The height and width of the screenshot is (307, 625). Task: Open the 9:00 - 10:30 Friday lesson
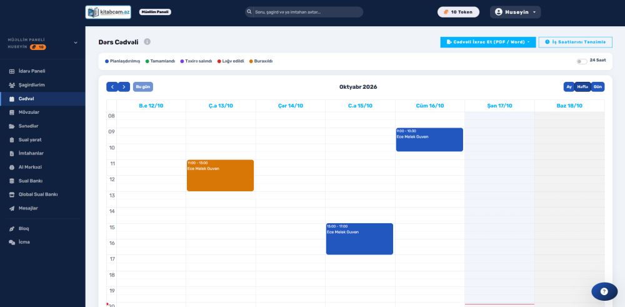click(430, 139)
